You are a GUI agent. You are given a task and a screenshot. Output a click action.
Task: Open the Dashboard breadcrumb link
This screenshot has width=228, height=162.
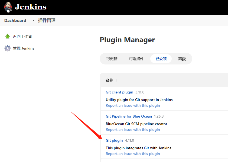[15, 21]
